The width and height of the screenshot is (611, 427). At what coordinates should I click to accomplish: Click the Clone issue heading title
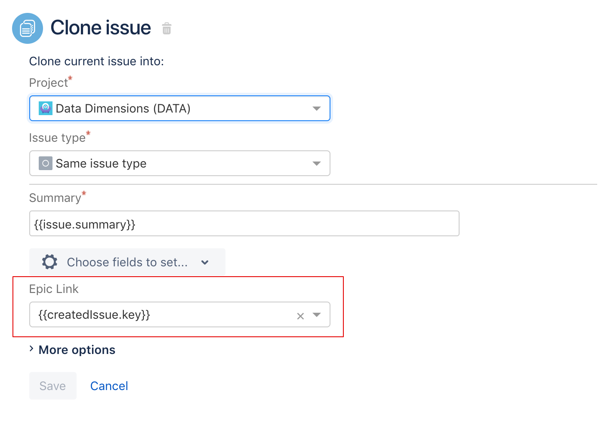coord(101,27)
